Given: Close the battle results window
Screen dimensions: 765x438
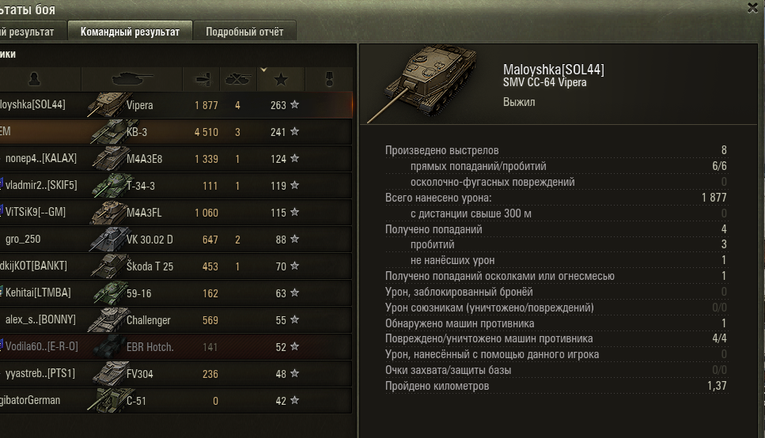Looking at the screenshot, I should click(753, 8).
